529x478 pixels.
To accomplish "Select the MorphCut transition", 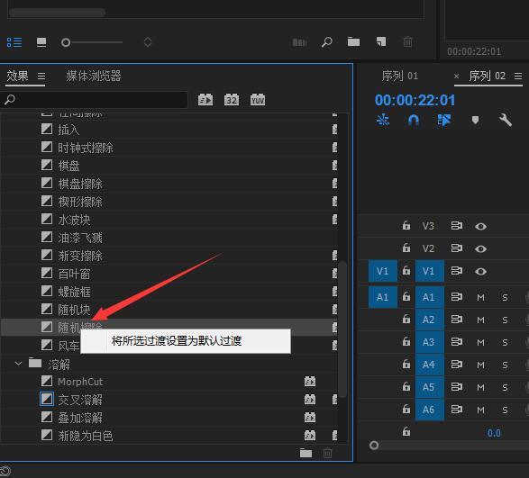I will (x=80, y=382).
